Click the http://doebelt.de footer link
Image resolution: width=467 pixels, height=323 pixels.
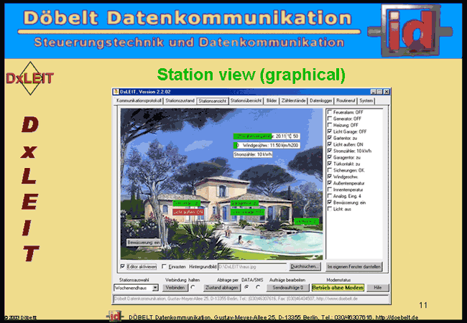[397, 317]
